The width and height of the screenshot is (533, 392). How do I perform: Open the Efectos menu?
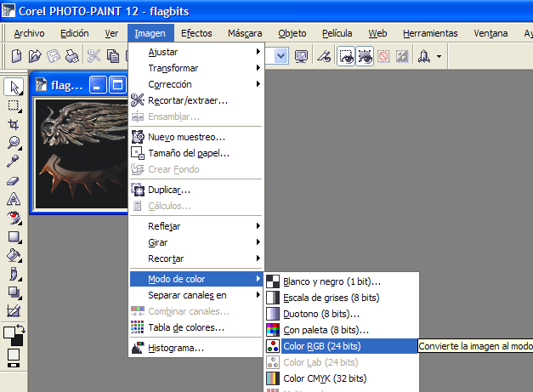pyautogui.click(x=196, y=33)
